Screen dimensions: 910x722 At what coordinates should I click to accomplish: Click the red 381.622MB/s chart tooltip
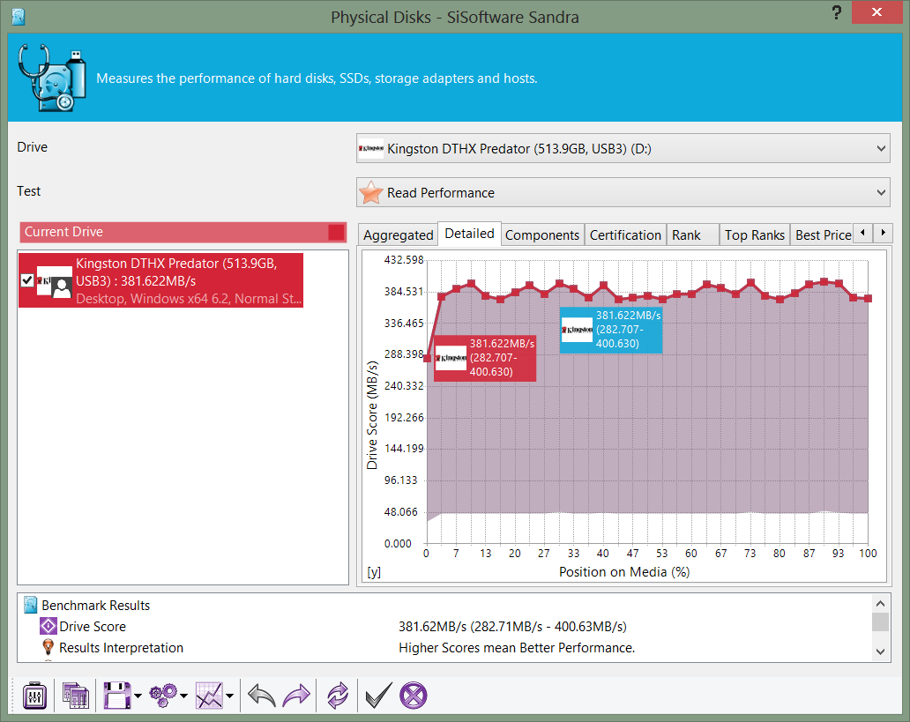[x=485, y=358]
